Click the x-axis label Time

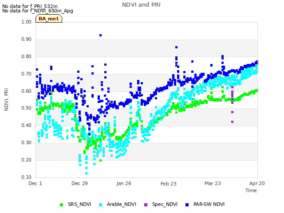coord(251,190)
